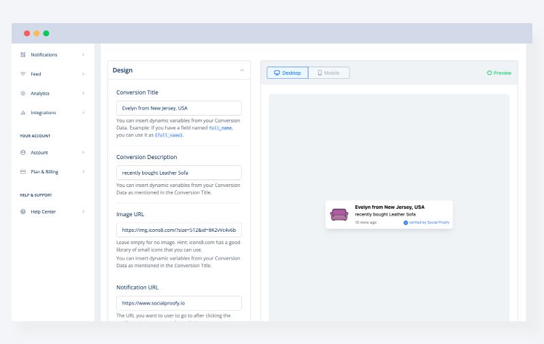Viewport: 544px width, 344px height.
Task: Expand the Plan & Billing chevron
Action: click(x=83, y=172)
